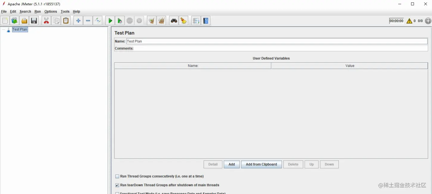Screen dimensions: 432x194
Task: Click the Add from Clipboard button
Action: pos(261,164)
